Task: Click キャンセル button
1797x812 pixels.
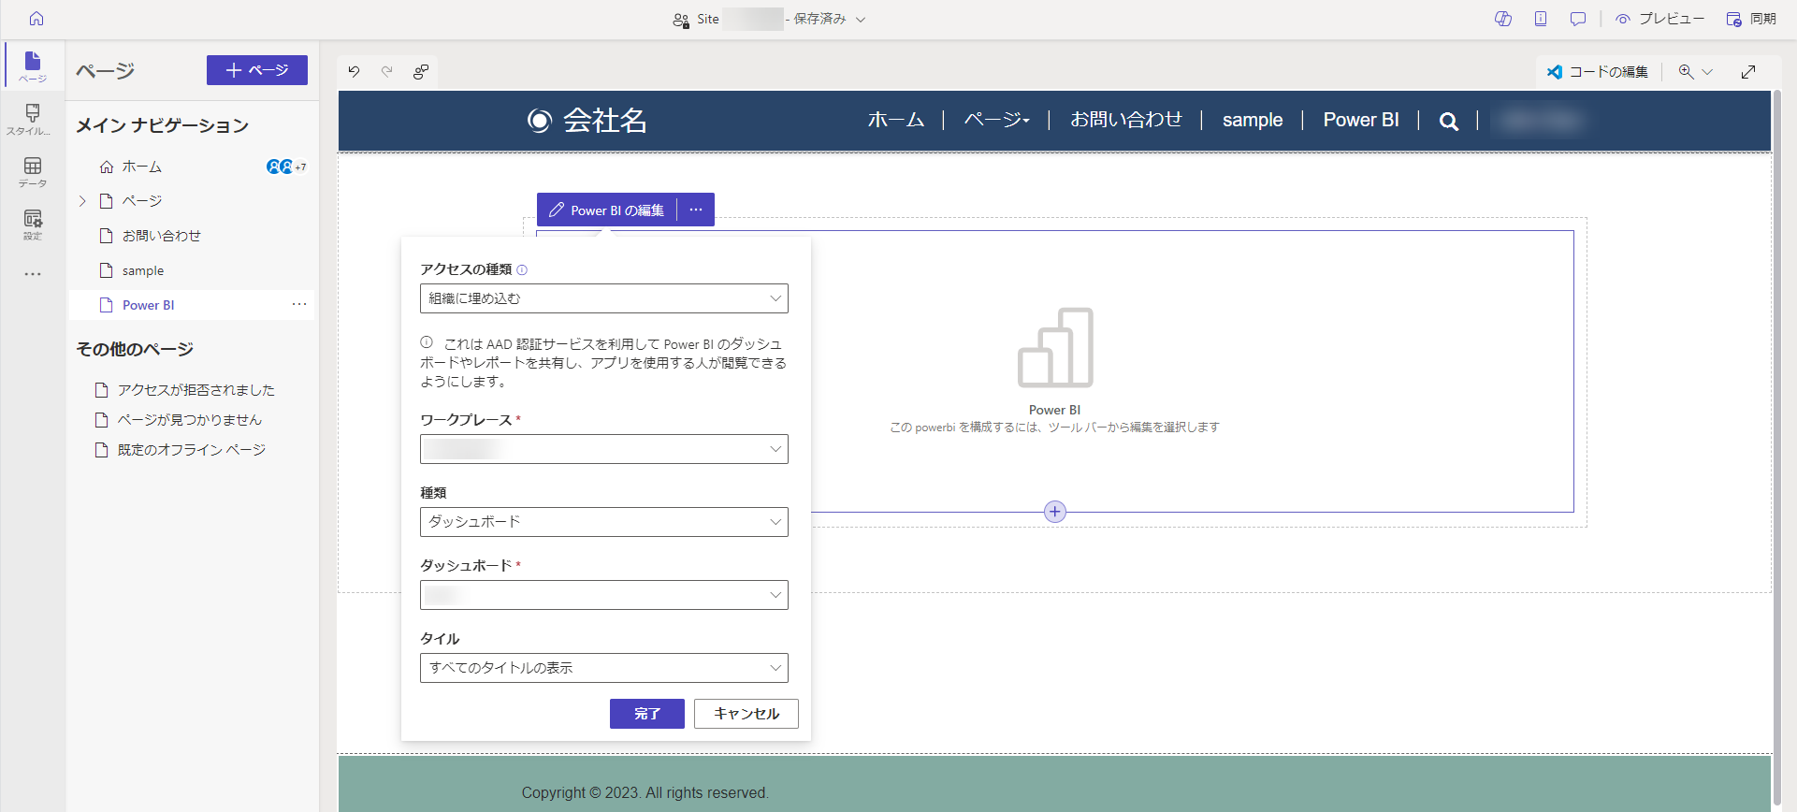Action: pyautogui.click(x=746, y=714)
